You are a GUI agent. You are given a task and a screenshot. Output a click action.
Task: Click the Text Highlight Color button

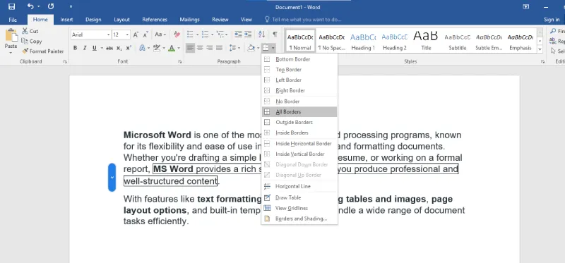(156, 48)
